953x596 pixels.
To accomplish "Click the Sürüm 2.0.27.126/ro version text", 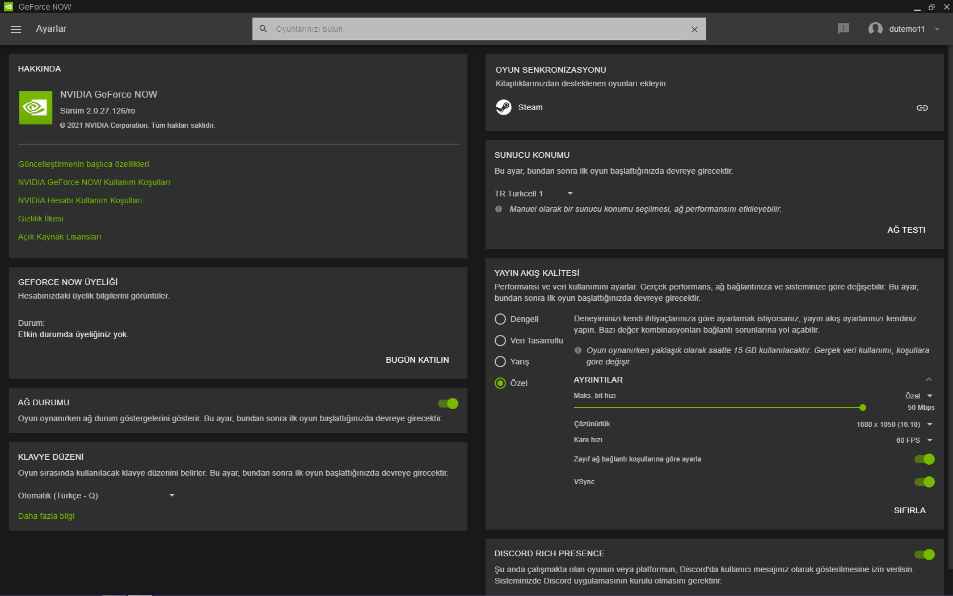I will coord(98,111).
